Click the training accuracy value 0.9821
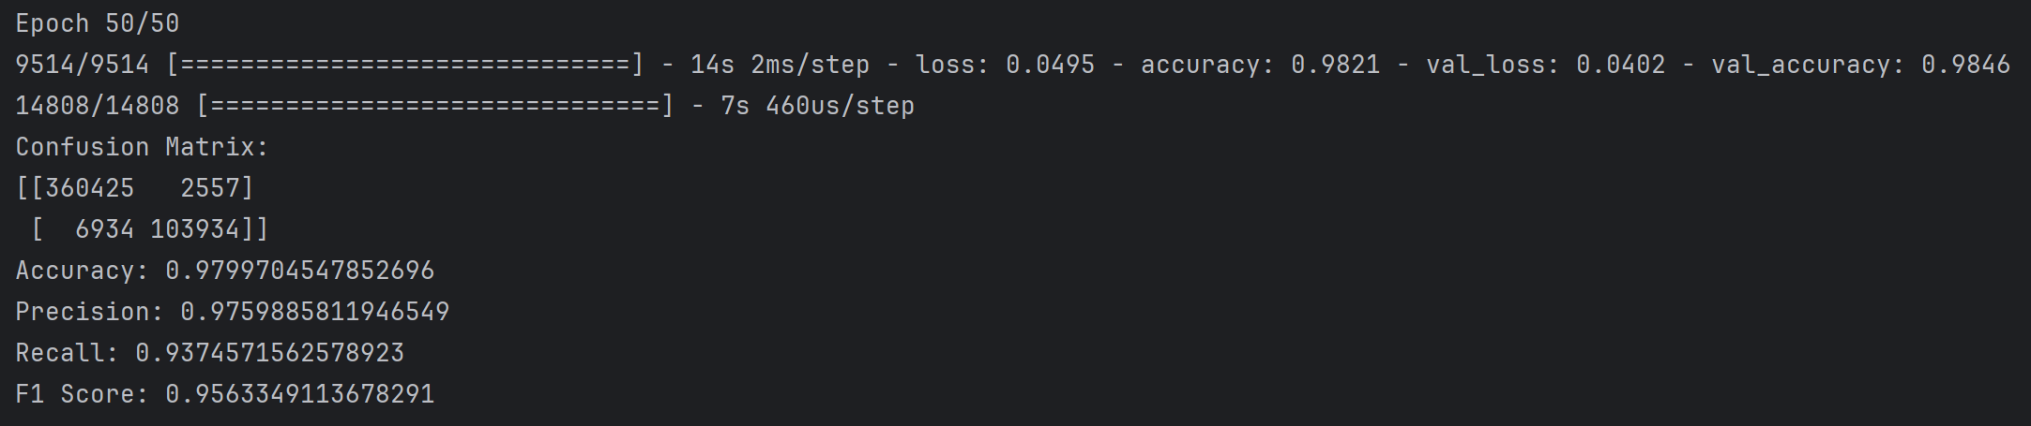The height and width of the screenshot is (426, 2031). [x=1335, y=65]
